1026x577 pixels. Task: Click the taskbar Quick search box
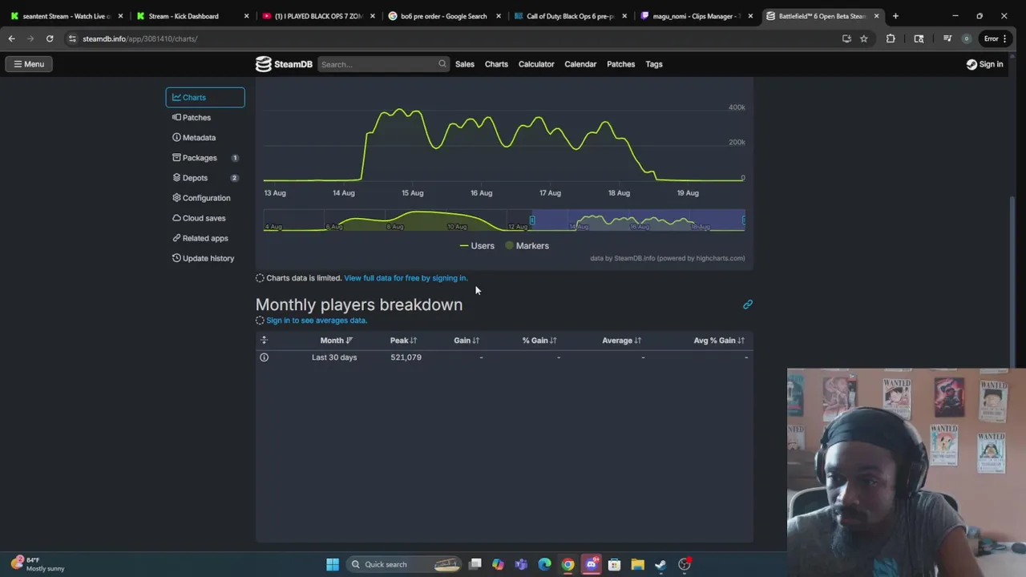[x=406, y=564]
